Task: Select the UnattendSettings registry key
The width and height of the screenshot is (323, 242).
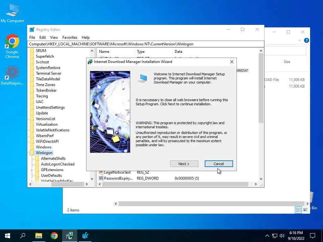Action: click(x=50, y=107)
